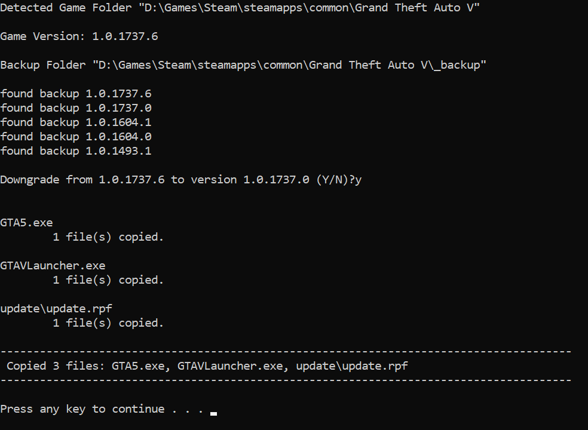Click the update\update.rpf file line
This screenshot has height=430, width=588.
(56, 309)
